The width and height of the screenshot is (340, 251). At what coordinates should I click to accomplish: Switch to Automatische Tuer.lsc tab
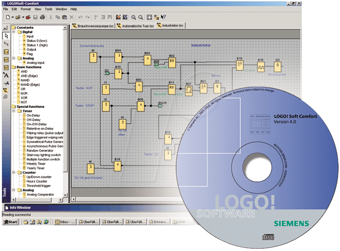click(136, 26)
